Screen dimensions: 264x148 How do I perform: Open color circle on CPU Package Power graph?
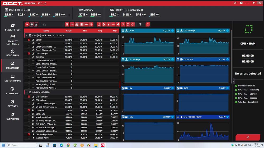[x=228, y=117]
